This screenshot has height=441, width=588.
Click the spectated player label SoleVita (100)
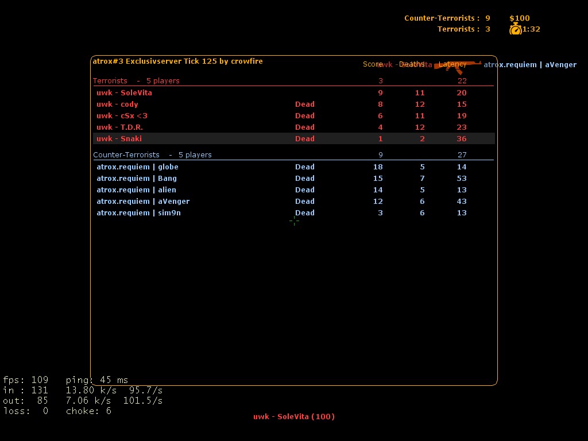pos(293,417)
